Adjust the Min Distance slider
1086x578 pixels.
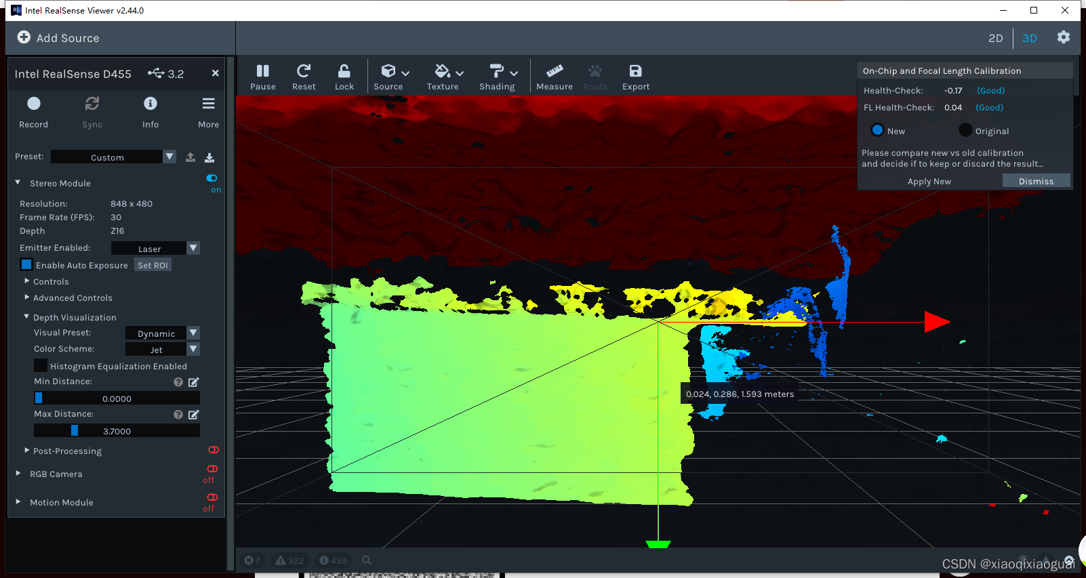pos(117,398)
